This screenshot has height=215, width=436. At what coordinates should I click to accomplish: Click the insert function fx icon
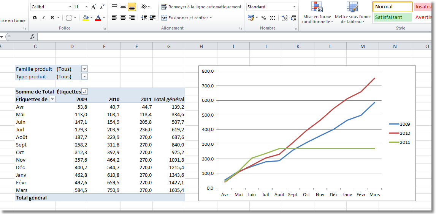[x=33, y=37]
